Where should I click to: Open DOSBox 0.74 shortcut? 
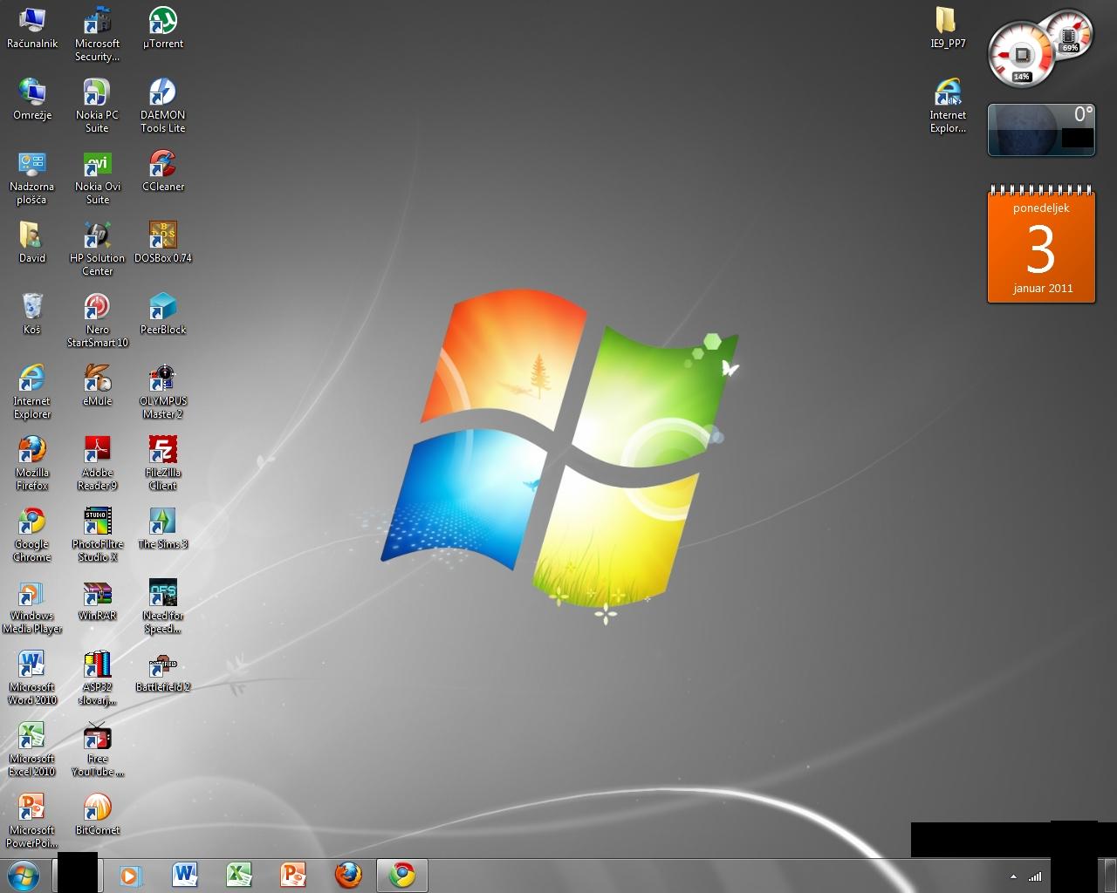[x=162, y=242]
